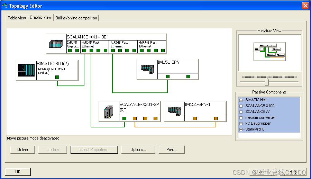Switch to the Graphic view tab
This screenshot has height=179, width=311.
tap(40, 17)
